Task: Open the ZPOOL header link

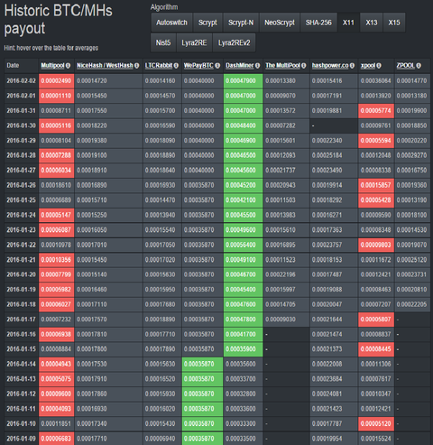Action: (406, 66)
